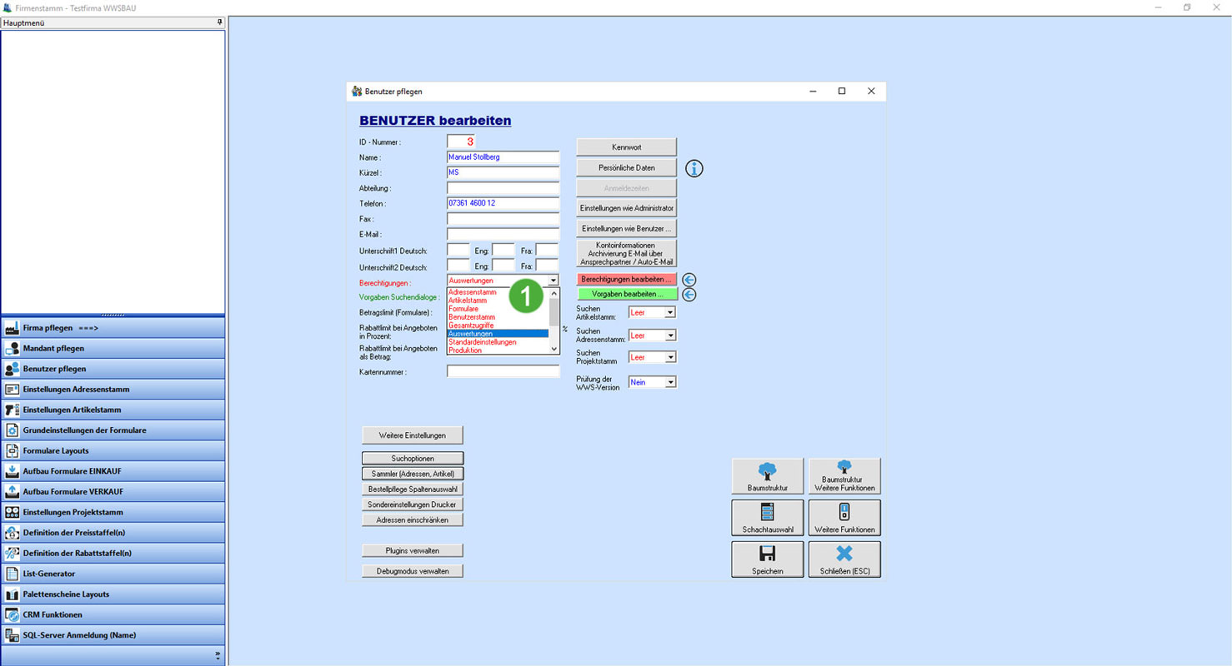Click the blue arrow next to Vorgaben bearbeiten
The width and height of the screenshot is (1232, 666).
(689, 294)
